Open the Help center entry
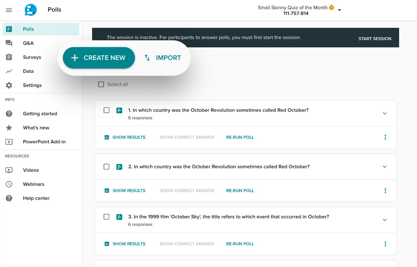The width and height of the screenshot is (417, 267). coord(36,198)
